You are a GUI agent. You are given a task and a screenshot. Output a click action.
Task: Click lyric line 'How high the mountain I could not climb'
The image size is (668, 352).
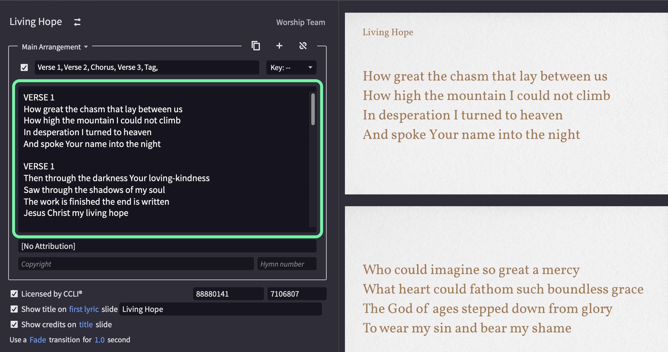(102, 120)
